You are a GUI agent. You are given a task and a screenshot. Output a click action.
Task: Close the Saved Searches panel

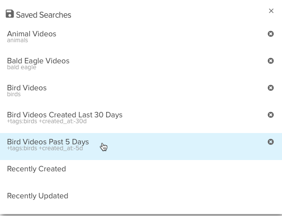click(x=271, y=11)
